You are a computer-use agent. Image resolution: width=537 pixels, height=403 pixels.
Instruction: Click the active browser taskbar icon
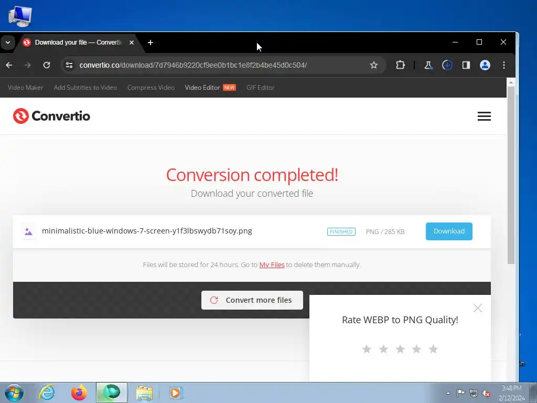click(112, 393)
